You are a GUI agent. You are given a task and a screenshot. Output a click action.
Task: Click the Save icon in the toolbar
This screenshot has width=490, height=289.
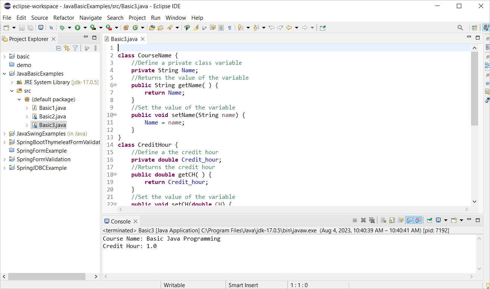[21, 27]
